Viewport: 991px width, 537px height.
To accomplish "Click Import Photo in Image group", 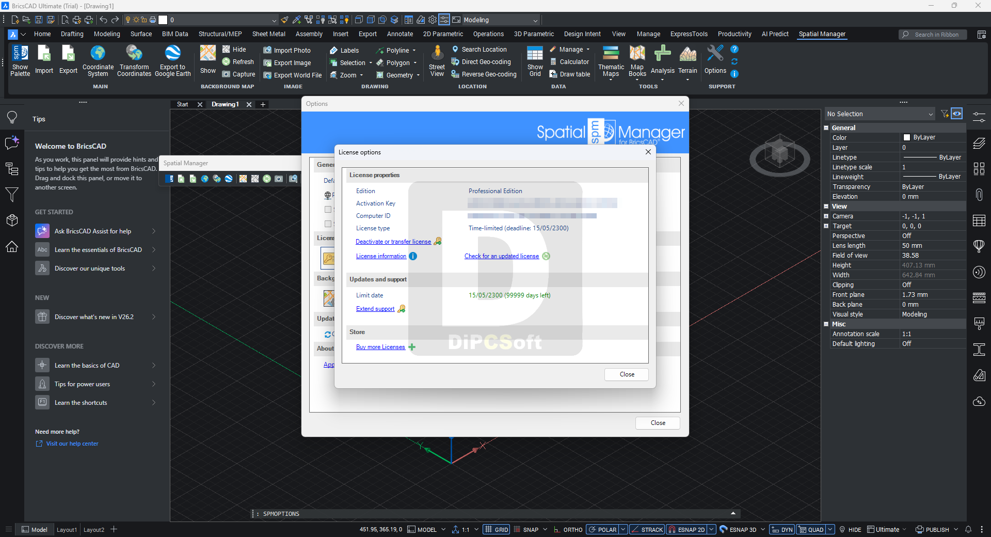I will 287,50.
